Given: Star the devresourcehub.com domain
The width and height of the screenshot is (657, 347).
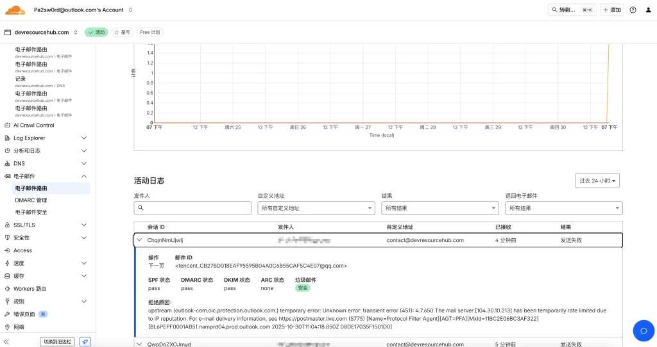Looking at the screenshot, I should tap(123, 32).
